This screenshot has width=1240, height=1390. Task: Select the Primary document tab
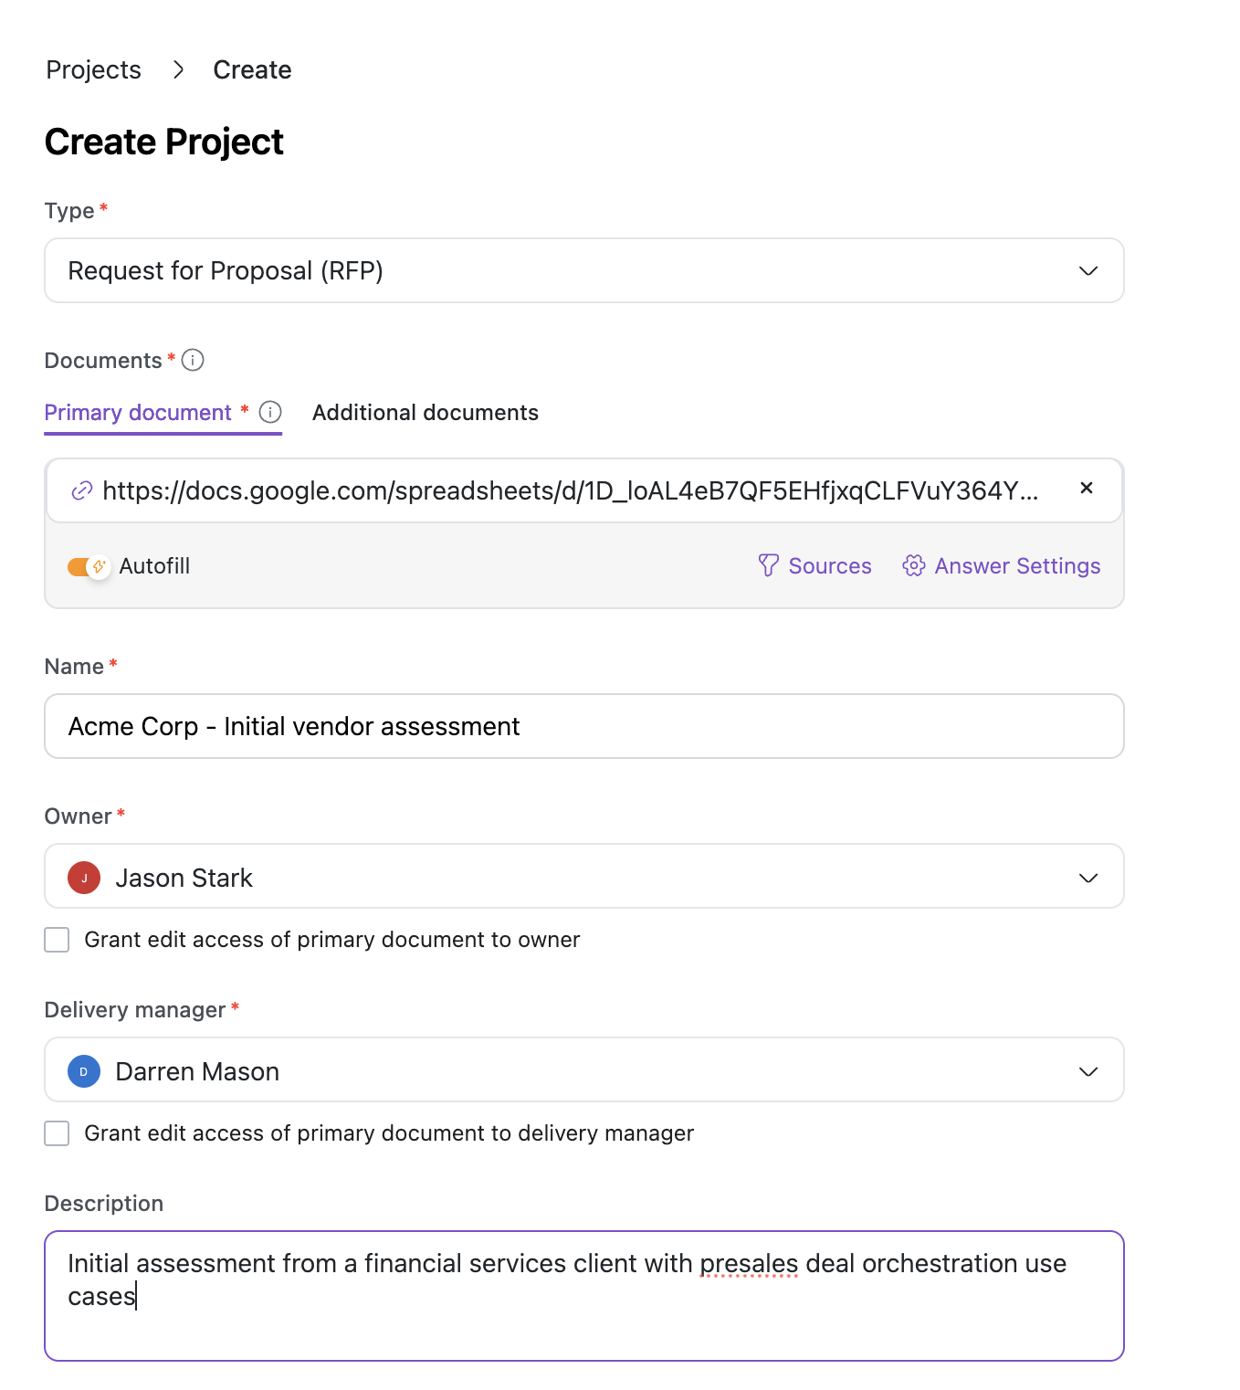(x=139, y=413)
